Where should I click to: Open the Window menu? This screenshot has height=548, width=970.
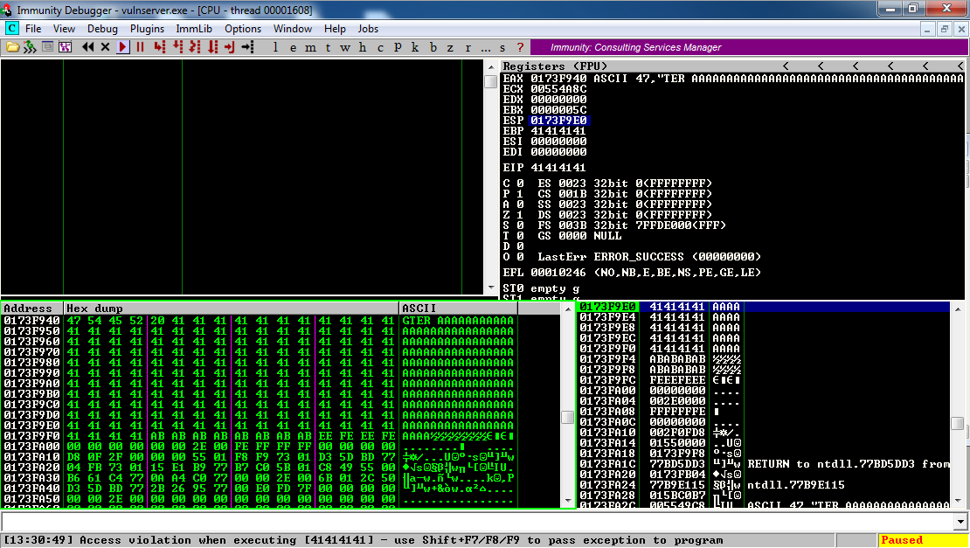[x=293, y=29]
